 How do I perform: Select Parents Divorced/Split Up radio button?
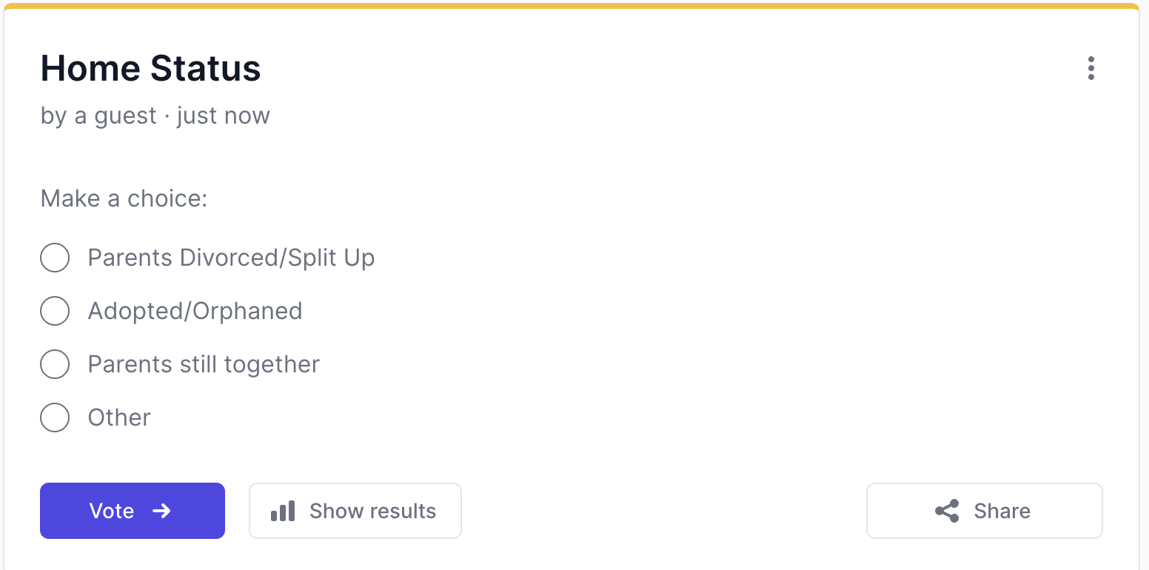pos(55,258)
